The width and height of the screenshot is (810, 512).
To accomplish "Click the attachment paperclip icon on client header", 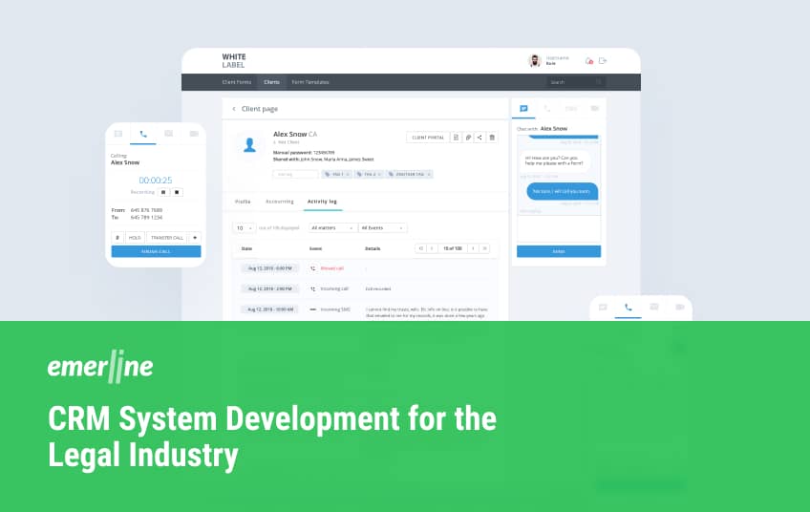I will [468, 138].
